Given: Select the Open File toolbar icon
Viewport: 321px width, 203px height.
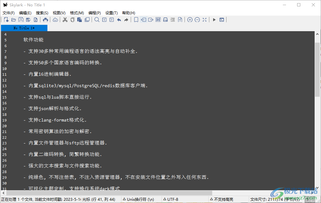Looking at the screenshot, I should (x=13, y=19).
